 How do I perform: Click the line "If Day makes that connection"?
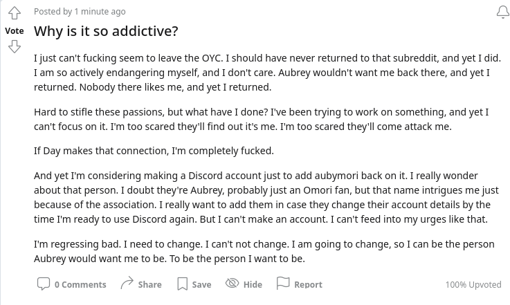(154, 151)
